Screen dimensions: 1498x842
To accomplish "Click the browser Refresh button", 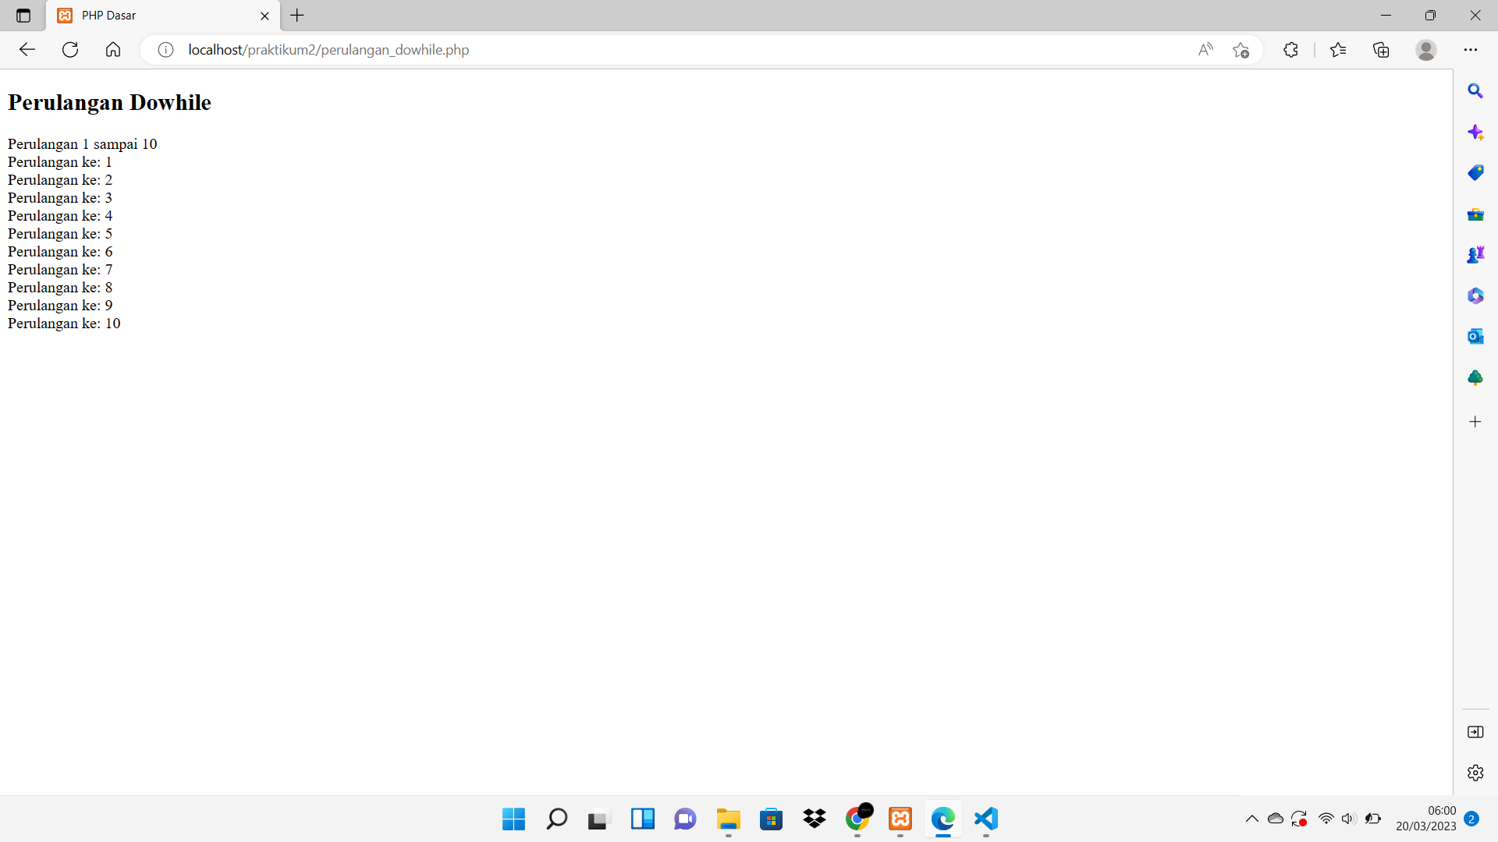I will pyautogui.click(x=70, y=50).
